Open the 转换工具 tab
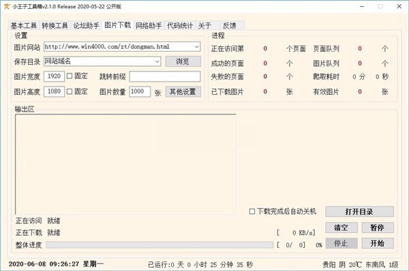The height and width of the screenshot is (271, 409). (x=55, y=26)
